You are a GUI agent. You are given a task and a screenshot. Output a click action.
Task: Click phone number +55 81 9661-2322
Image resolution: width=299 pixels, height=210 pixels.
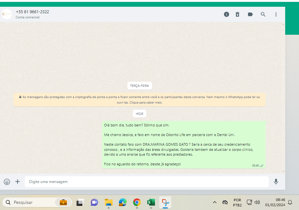(32, 12)
